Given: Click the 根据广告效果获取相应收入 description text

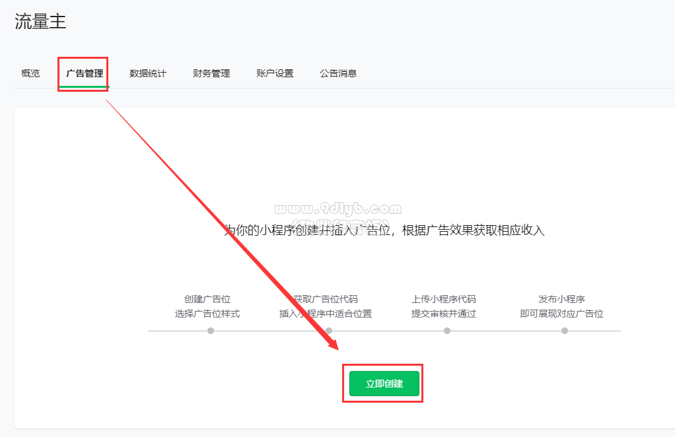Looking at the screenshot, I should coord(473,230).
